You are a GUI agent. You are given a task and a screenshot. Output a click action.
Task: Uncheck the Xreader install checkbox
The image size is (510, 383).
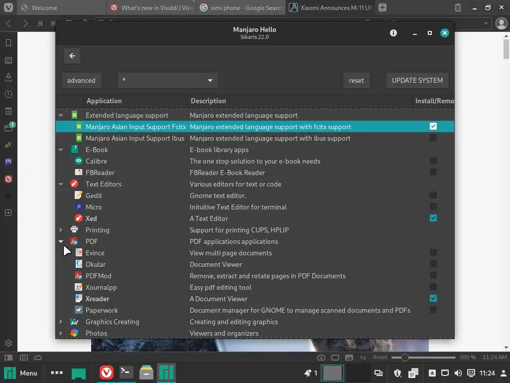(x=433, y=298)
